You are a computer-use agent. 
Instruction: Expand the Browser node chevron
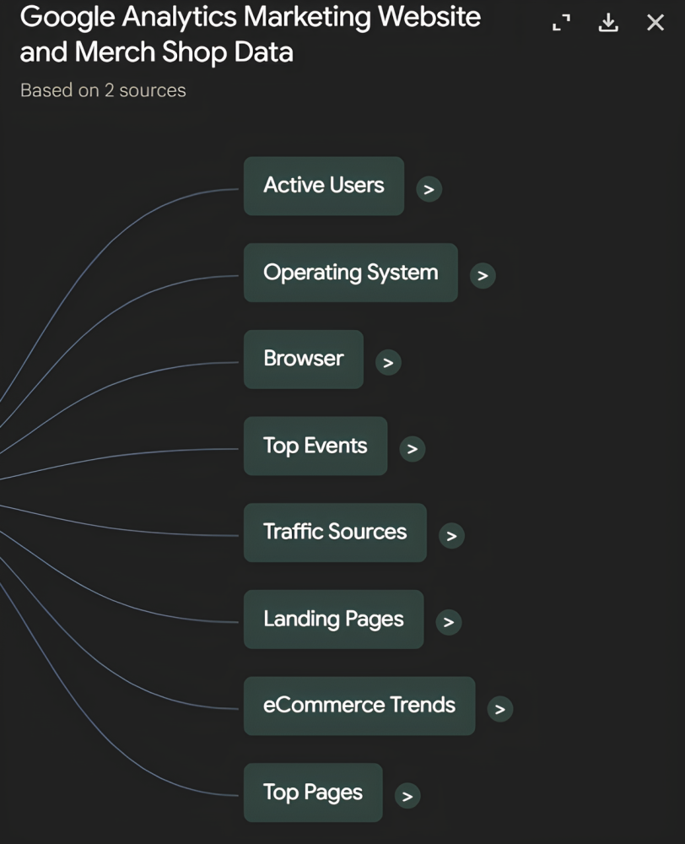click(x=389, y=362)
